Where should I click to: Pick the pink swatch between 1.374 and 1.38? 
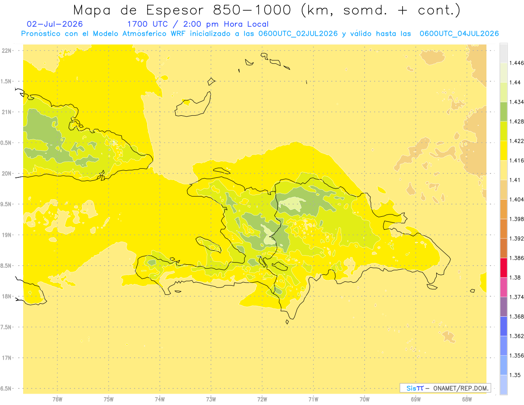click(503, 287)
